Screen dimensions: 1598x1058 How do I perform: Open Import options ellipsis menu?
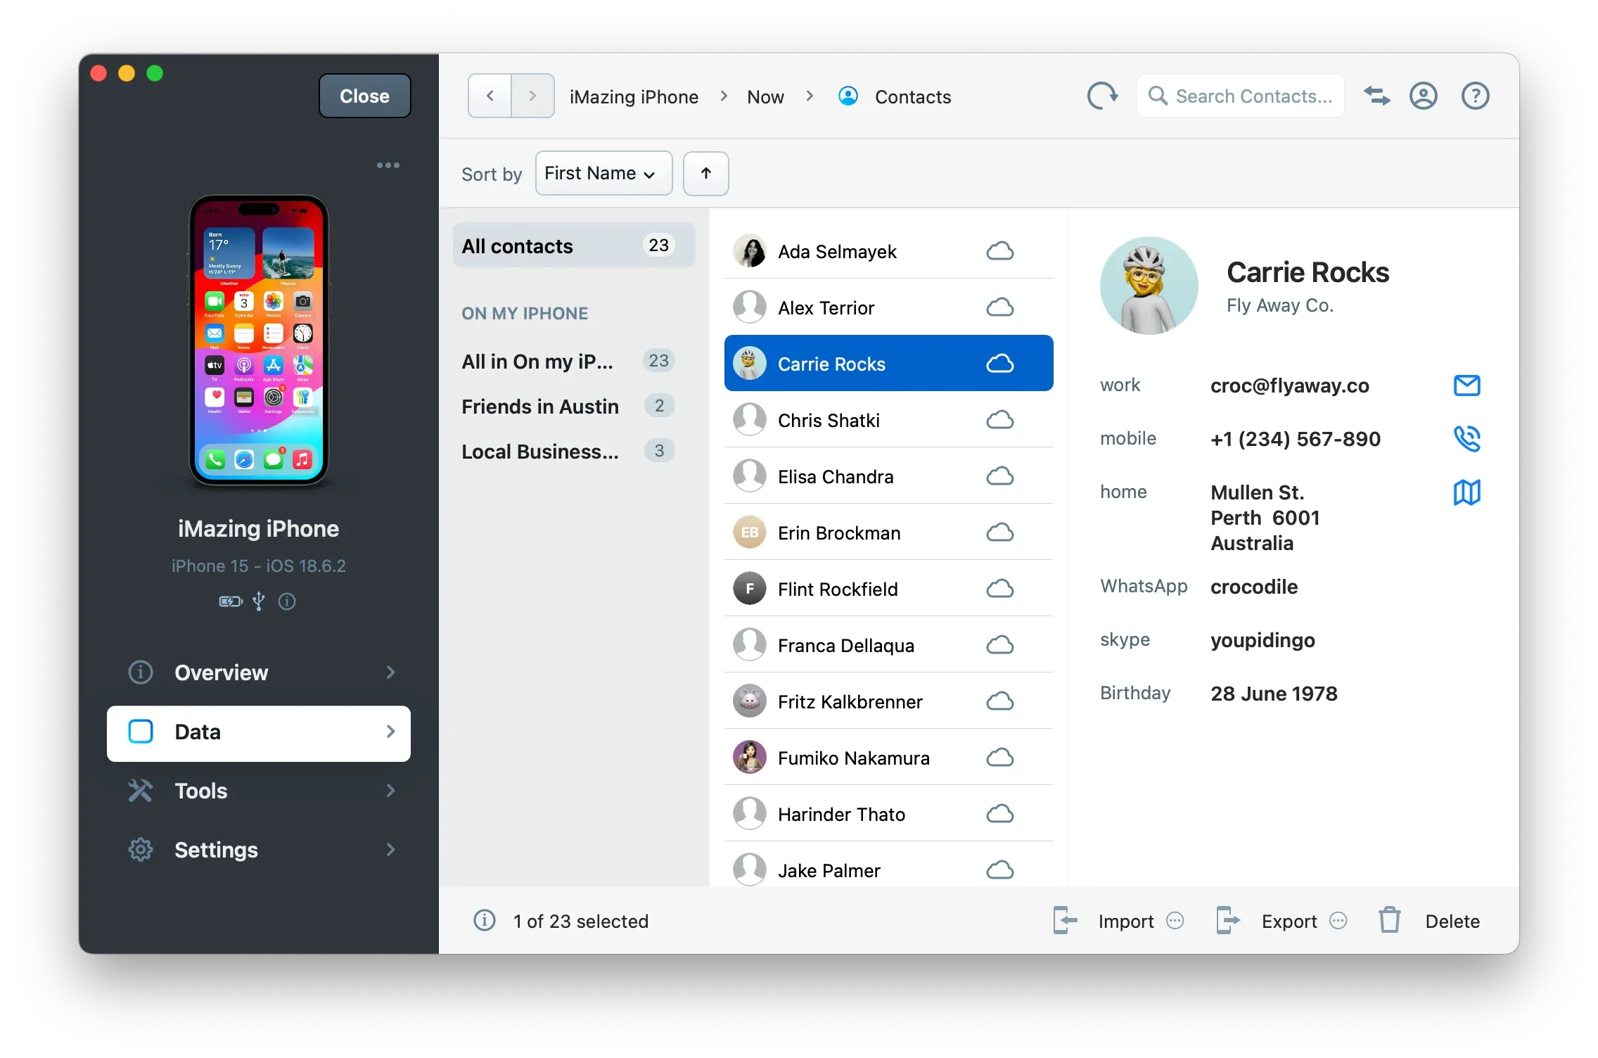pyautogui.click(x=1175, y=921)
